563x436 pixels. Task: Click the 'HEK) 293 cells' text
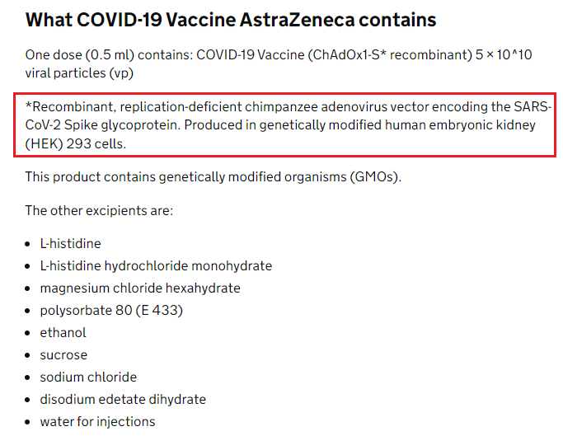[x=77, y=143]
